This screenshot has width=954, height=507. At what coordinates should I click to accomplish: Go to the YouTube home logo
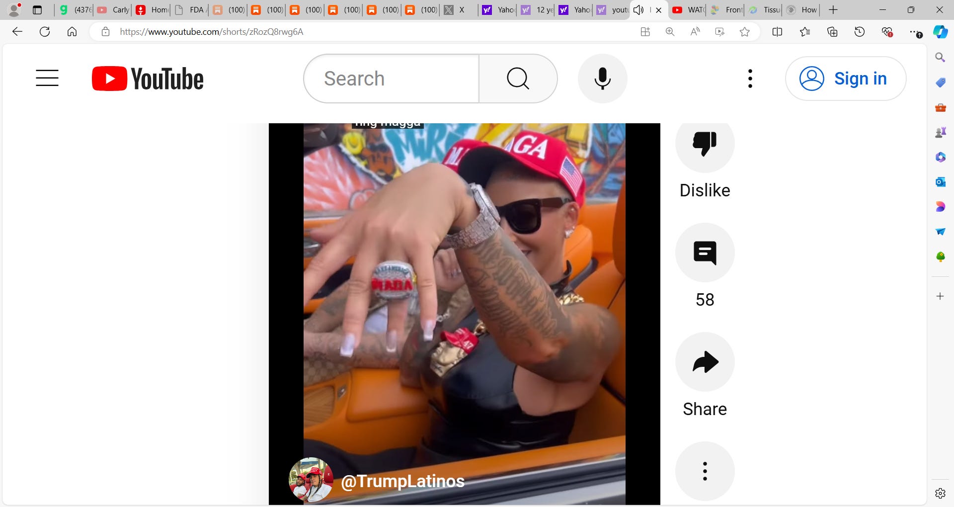click(x=148, y=79)
